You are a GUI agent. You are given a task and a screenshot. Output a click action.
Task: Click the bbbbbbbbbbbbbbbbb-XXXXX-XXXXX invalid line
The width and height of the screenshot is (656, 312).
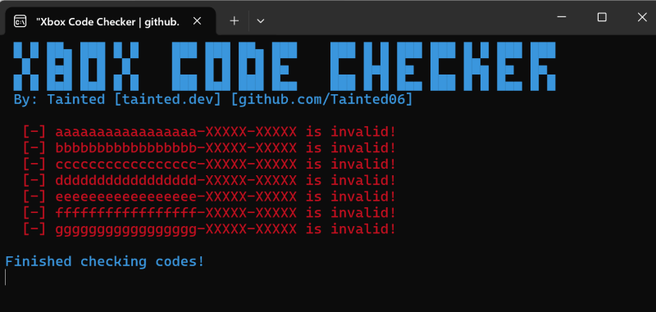[x=209, y=148]
